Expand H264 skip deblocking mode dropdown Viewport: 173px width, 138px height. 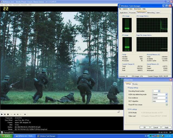pyautogui.click(x=167, y=94)
